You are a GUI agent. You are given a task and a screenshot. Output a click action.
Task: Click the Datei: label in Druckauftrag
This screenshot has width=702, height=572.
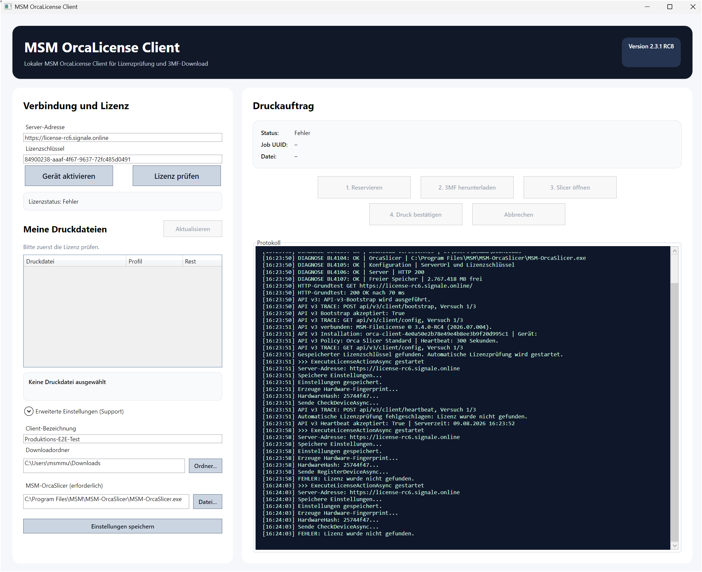pyautogui.click(x=269, y=157)
